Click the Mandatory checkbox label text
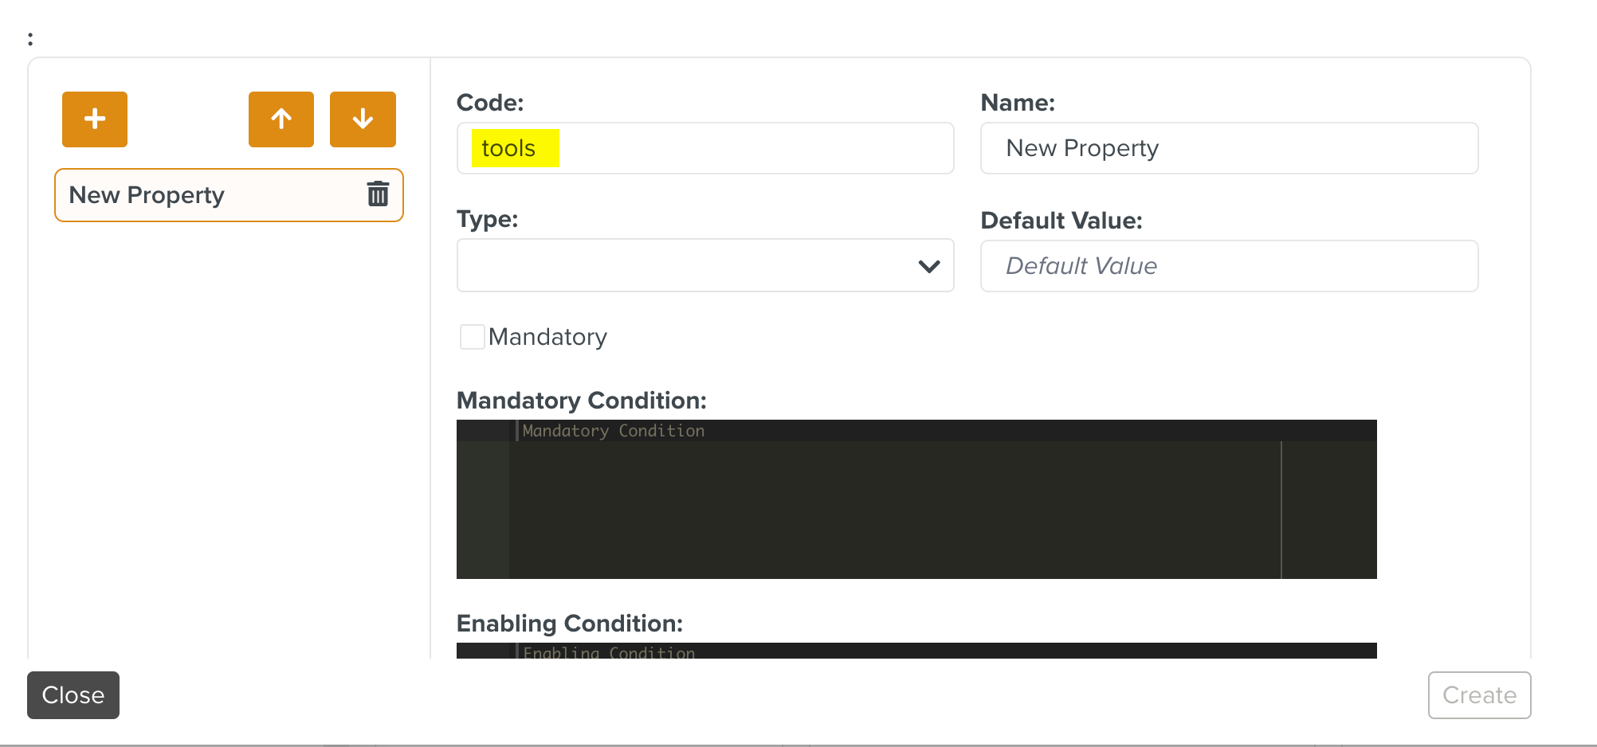The image size is (1597, 747). pos(547,337)
